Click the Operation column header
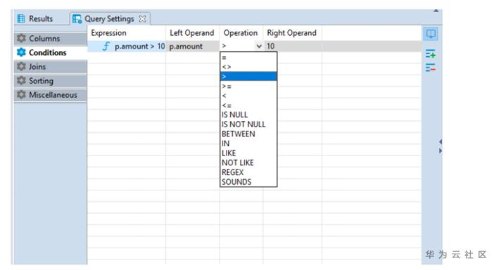This screenshot has height=270, width=494. pos(241,33)
